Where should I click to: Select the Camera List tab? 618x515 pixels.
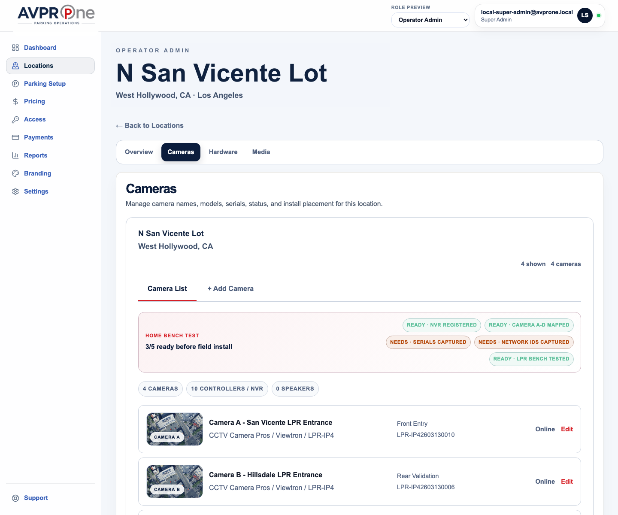pos(167,289)
